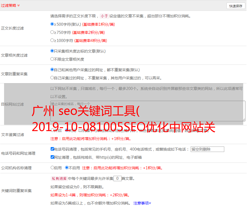247x208 pixels.
Task: Click 如果留空或设为0，则不限篇数 text
Action: tap(77, 187)
